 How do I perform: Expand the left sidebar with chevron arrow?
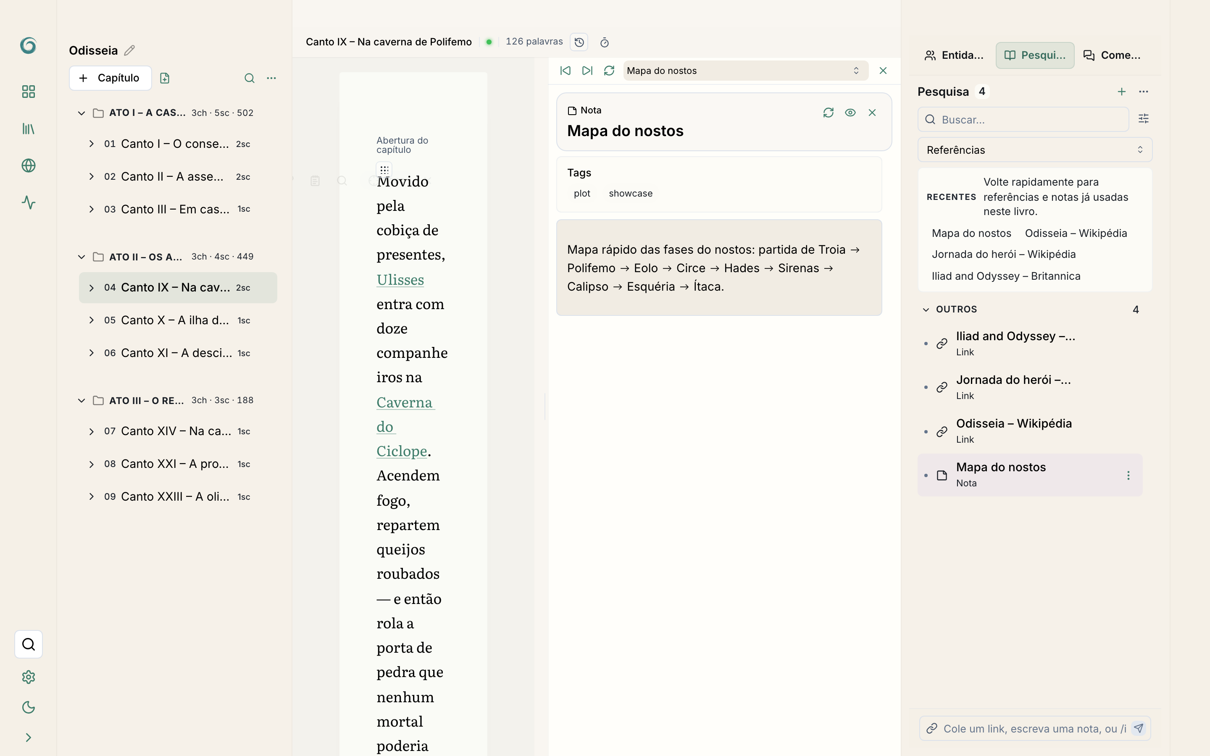point(29,738)
